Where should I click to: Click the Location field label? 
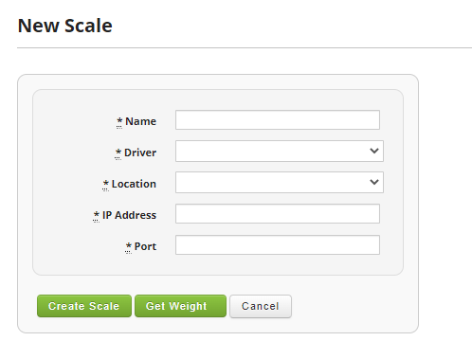pyautogui.click(x=134, y=184)
